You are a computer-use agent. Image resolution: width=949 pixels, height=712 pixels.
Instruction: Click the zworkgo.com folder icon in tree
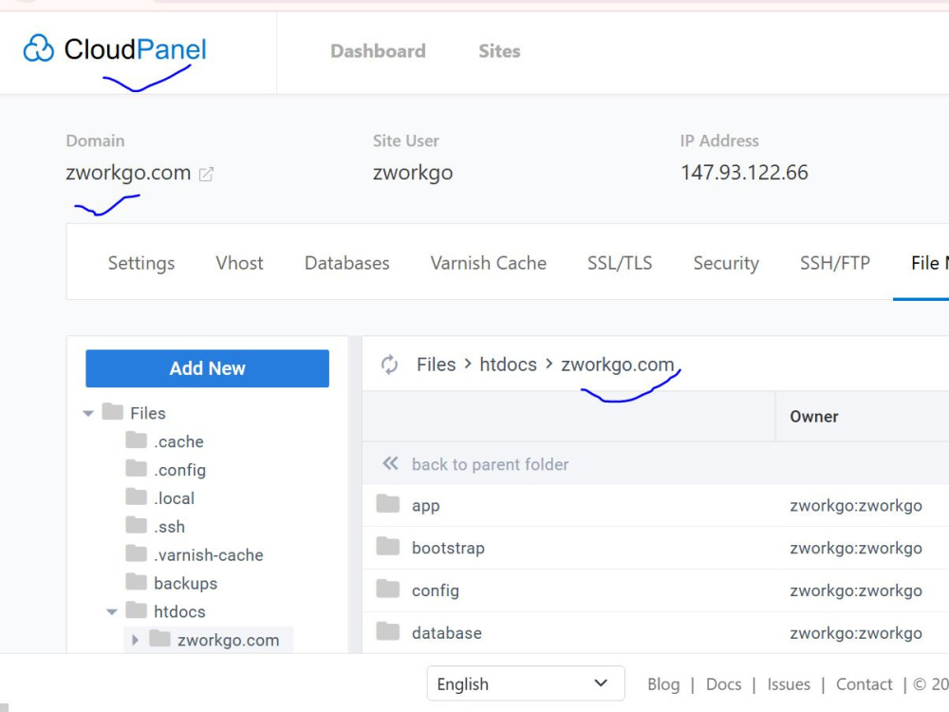pos(159,639)
